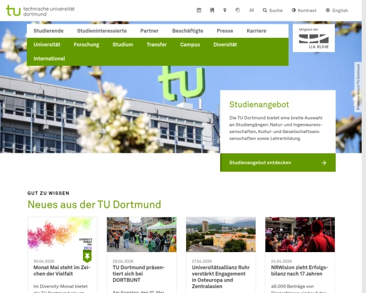
Task: Click the date 27.04.2026
Action: (202, 261)
